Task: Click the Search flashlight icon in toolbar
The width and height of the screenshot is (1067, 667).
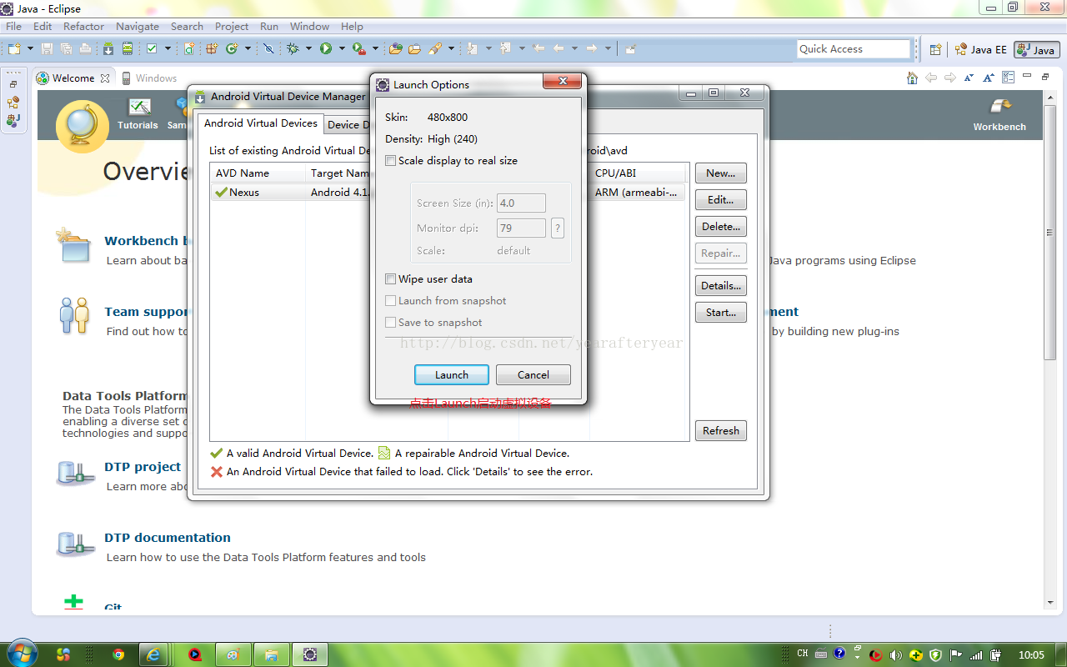Action: 434,48
